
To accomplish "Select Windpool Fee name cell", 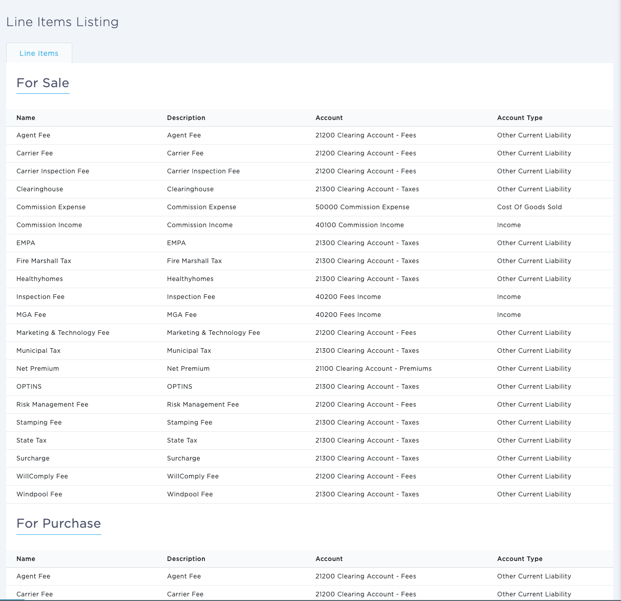I will (39, 494).
